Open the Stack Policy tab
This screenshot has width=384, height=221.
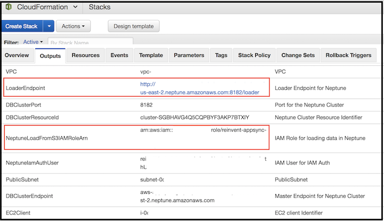254,55
